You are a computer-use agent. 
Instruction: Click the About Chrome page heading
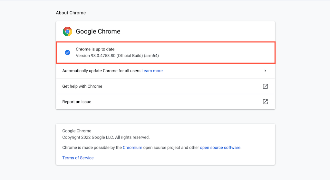pyautogui.click(x=71, y=13)
